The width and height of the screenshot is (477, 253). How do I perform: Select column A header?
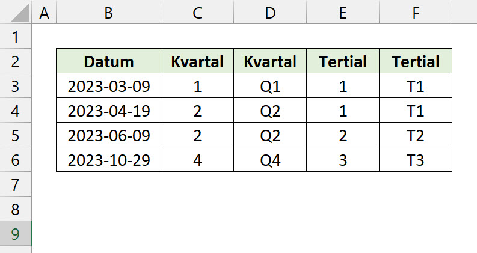coord(43,13)
